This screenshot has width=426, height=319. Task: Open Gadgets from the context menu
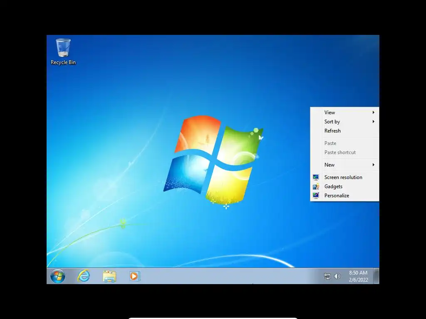coord(344,186)
